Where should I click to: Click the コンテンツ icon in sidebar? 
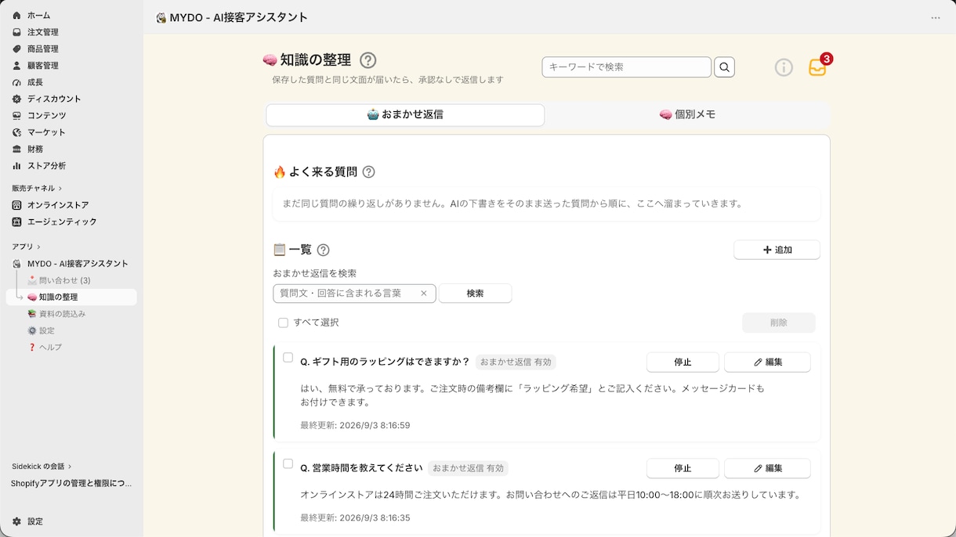click(16, 116)
